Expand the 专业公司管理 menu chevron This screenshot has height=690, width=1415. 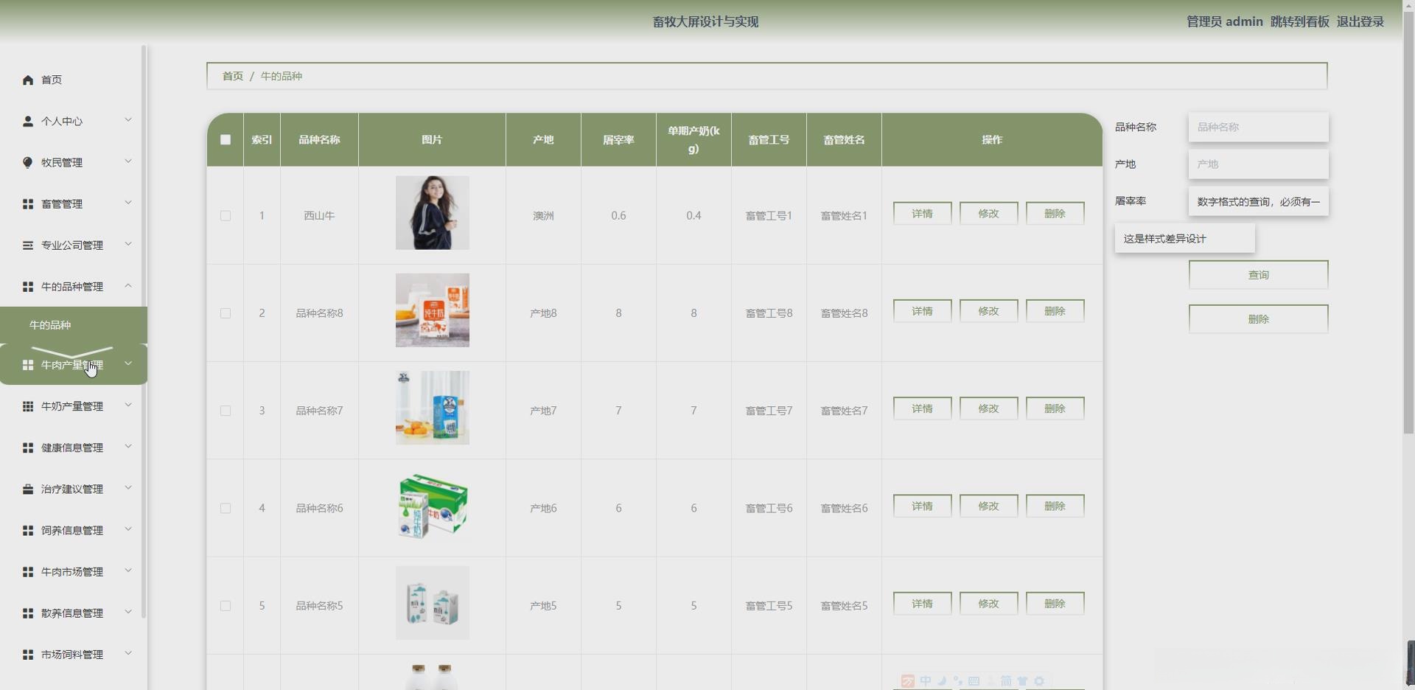(x=128, y=243)
